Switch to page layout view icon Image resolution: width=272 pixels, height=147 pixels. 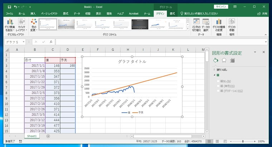[217, 141]
